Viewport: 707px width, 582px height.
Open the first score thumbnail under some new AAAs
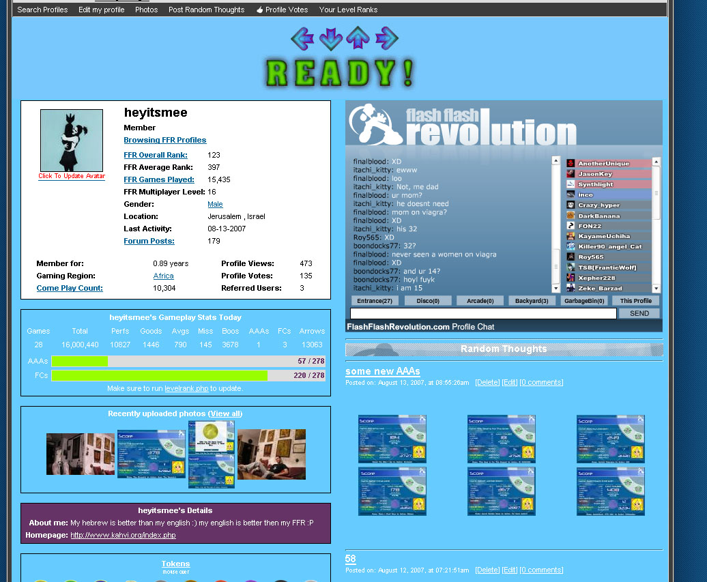pyautogui.click(x=392, y=439)
